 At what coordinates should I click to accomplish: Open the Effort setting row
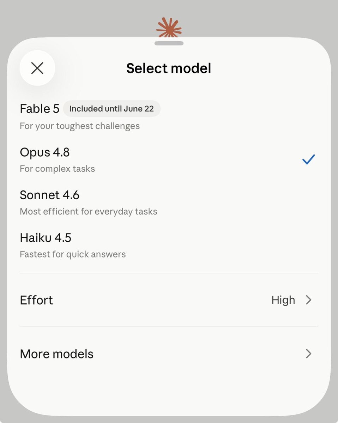(x=169, y=300)
